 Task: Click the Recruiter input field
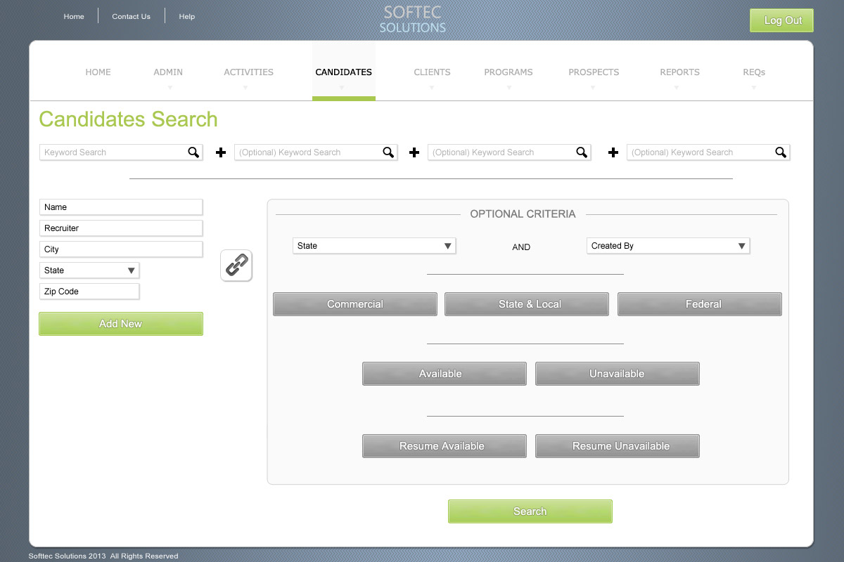pyautogui.click(x=121, y=228)
